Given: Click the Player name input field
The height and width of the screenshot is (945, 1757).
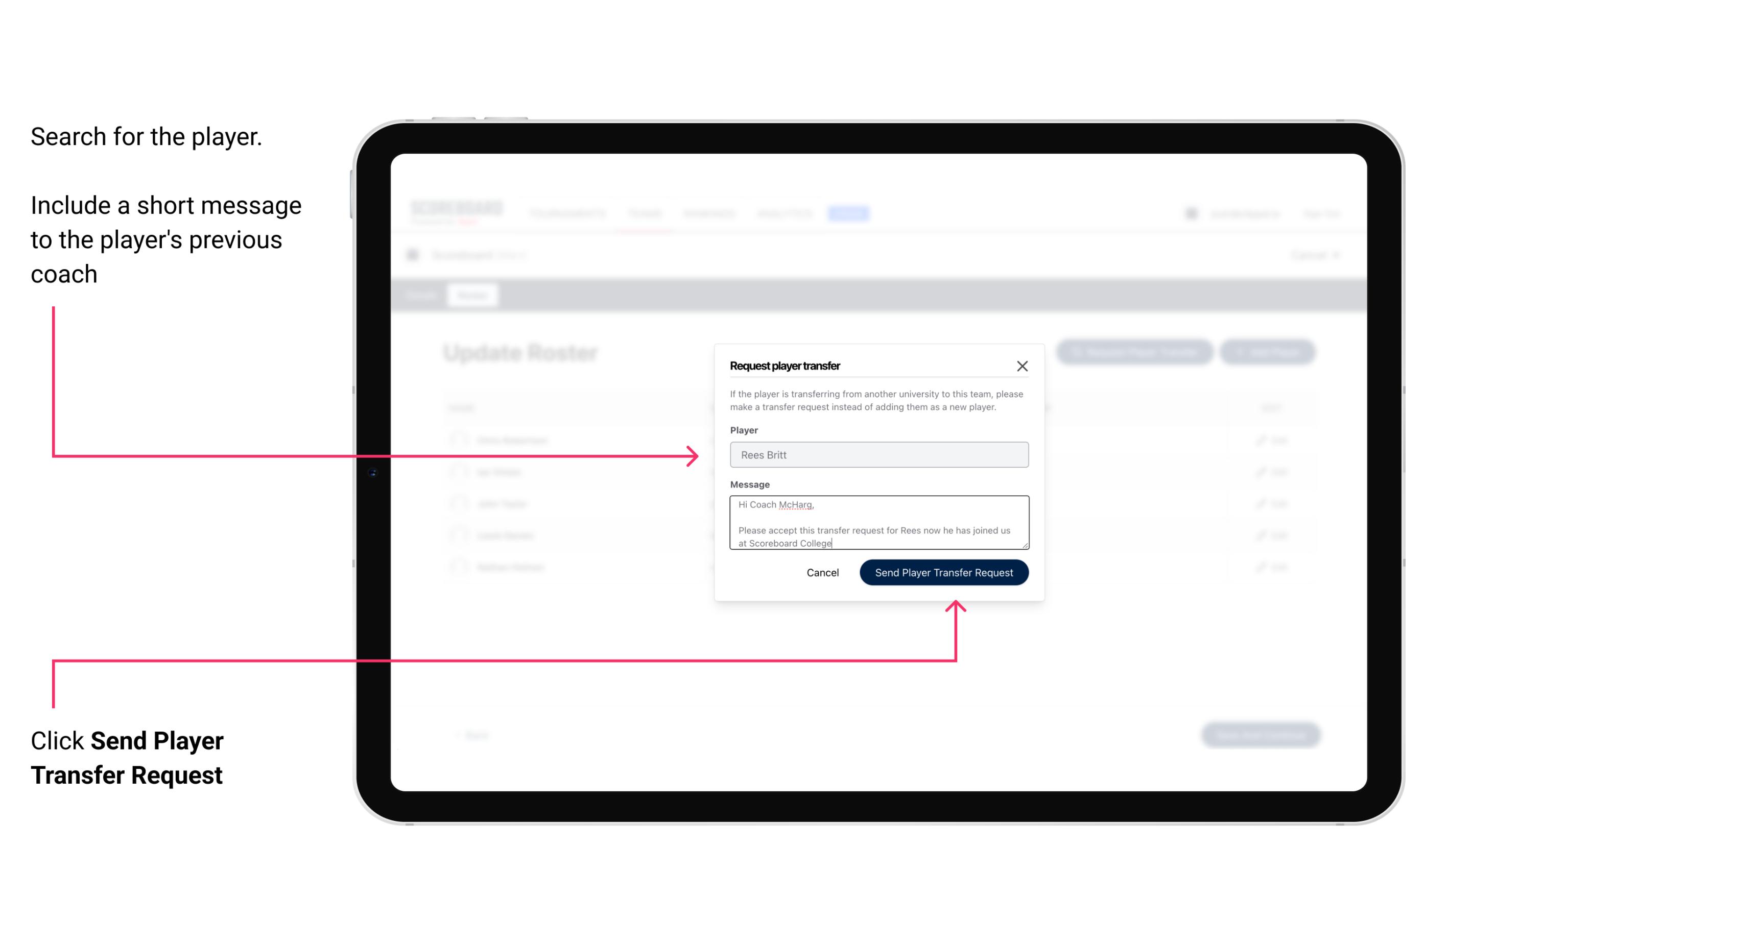Looking at the screenshot, I should click(878, 455).
